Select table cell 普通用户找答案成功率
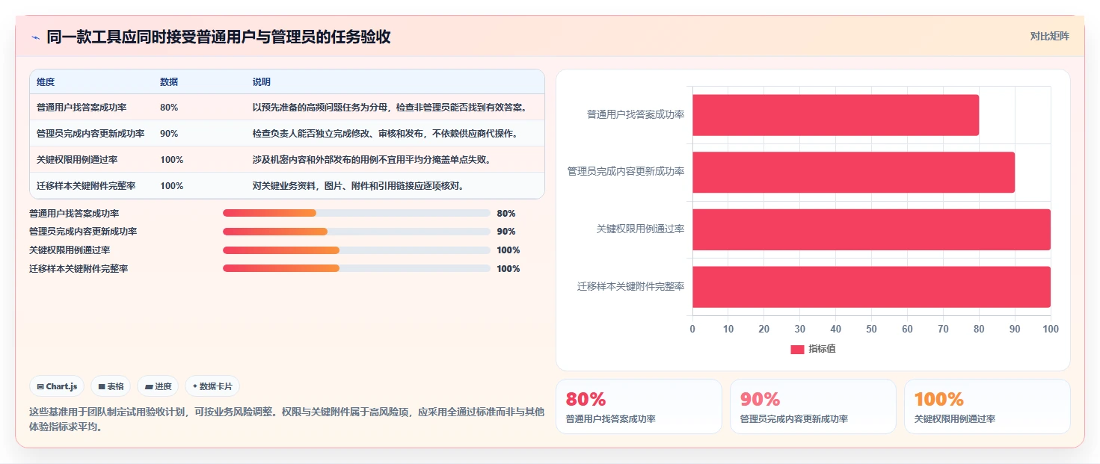 tap(82, 108)
